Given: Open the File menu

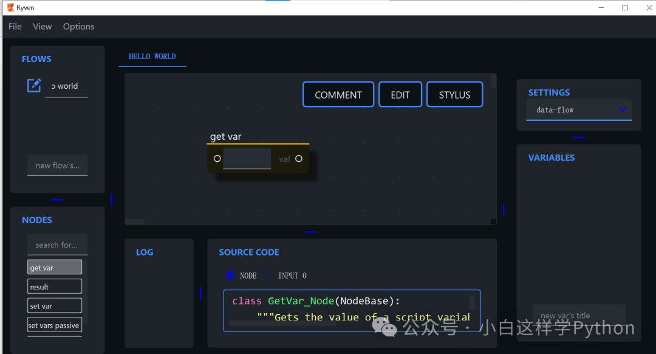Looking at the screenshot, I should point(15,26).
